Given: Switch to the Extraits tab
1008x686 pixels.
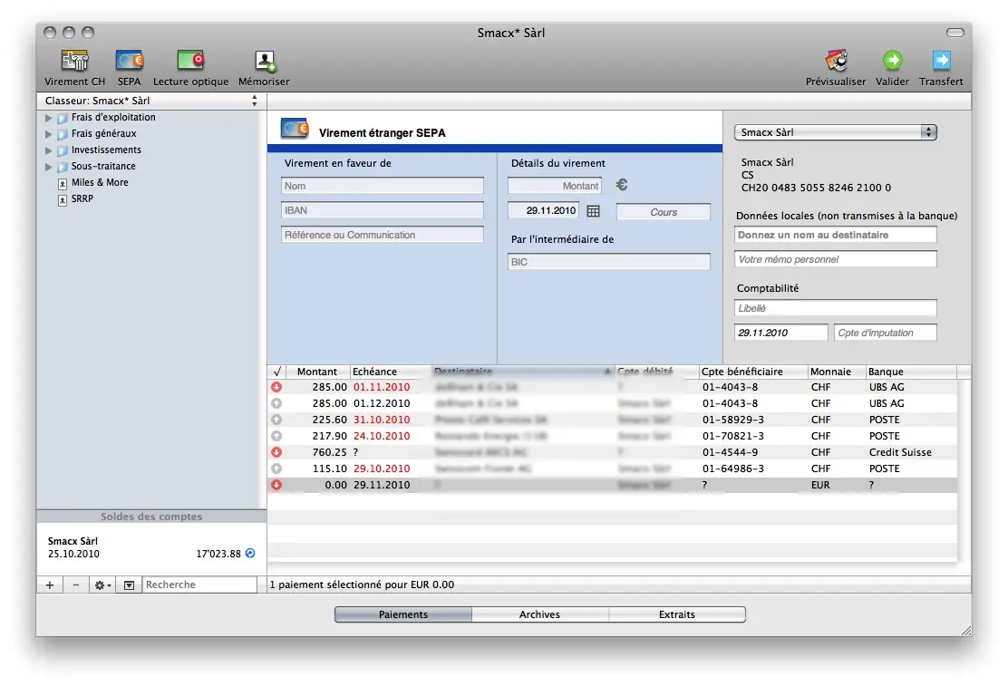Looking at the screenshot, I should point(677,614).
